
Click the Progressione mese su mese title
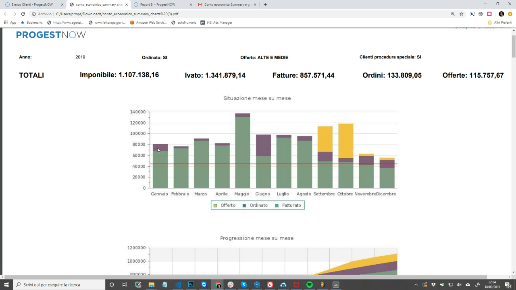click(257, 238)
